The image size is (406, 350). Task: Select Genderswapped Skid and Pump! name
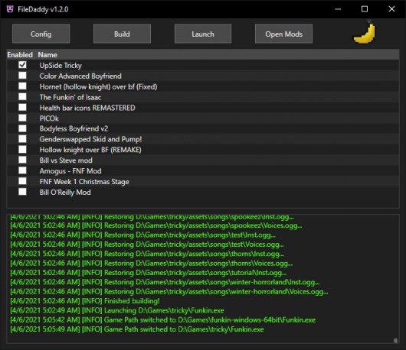coord(90,140)
